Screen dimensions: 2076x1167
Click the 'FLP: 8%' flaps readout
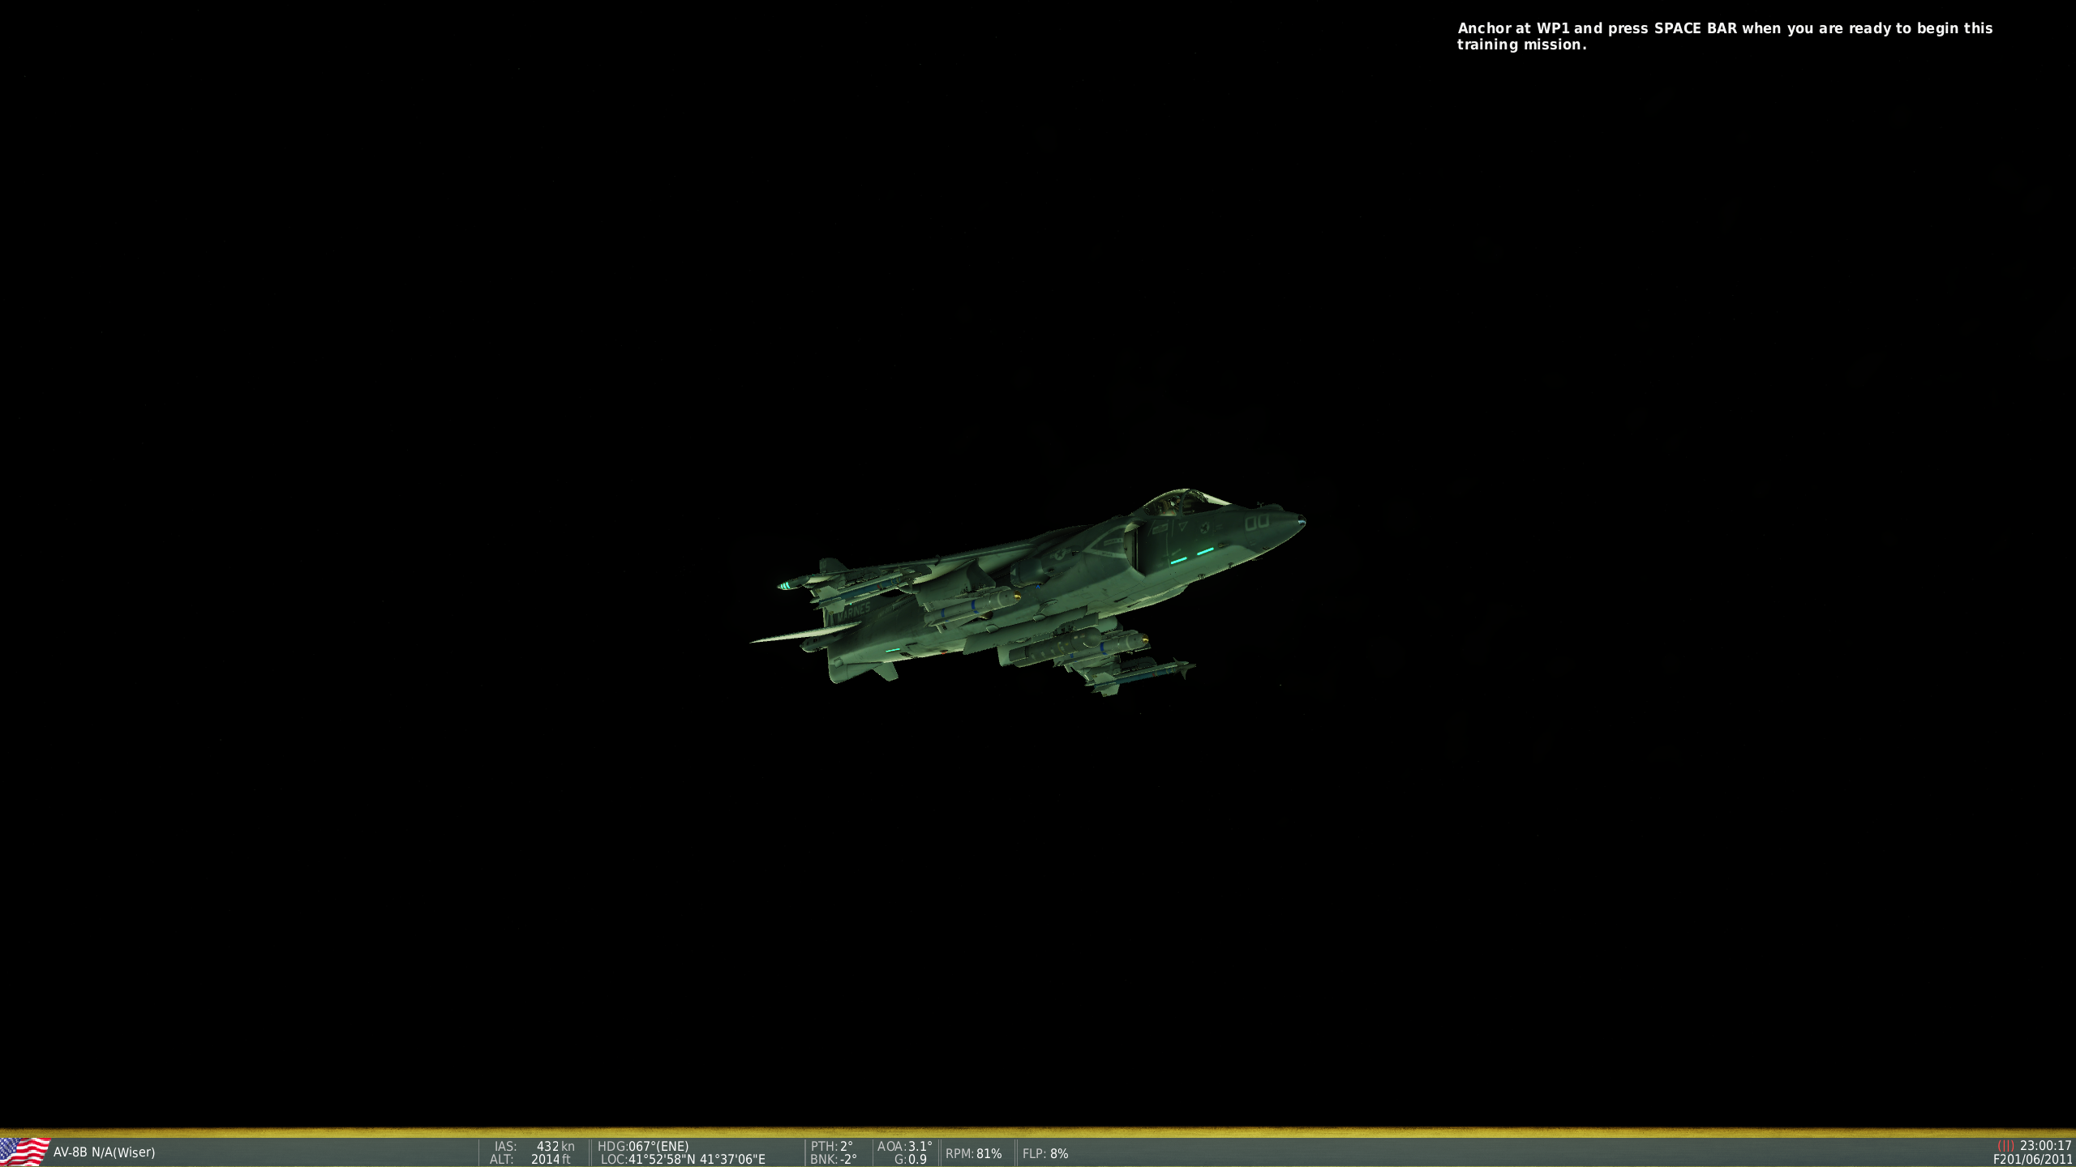coord(1045,1153)
